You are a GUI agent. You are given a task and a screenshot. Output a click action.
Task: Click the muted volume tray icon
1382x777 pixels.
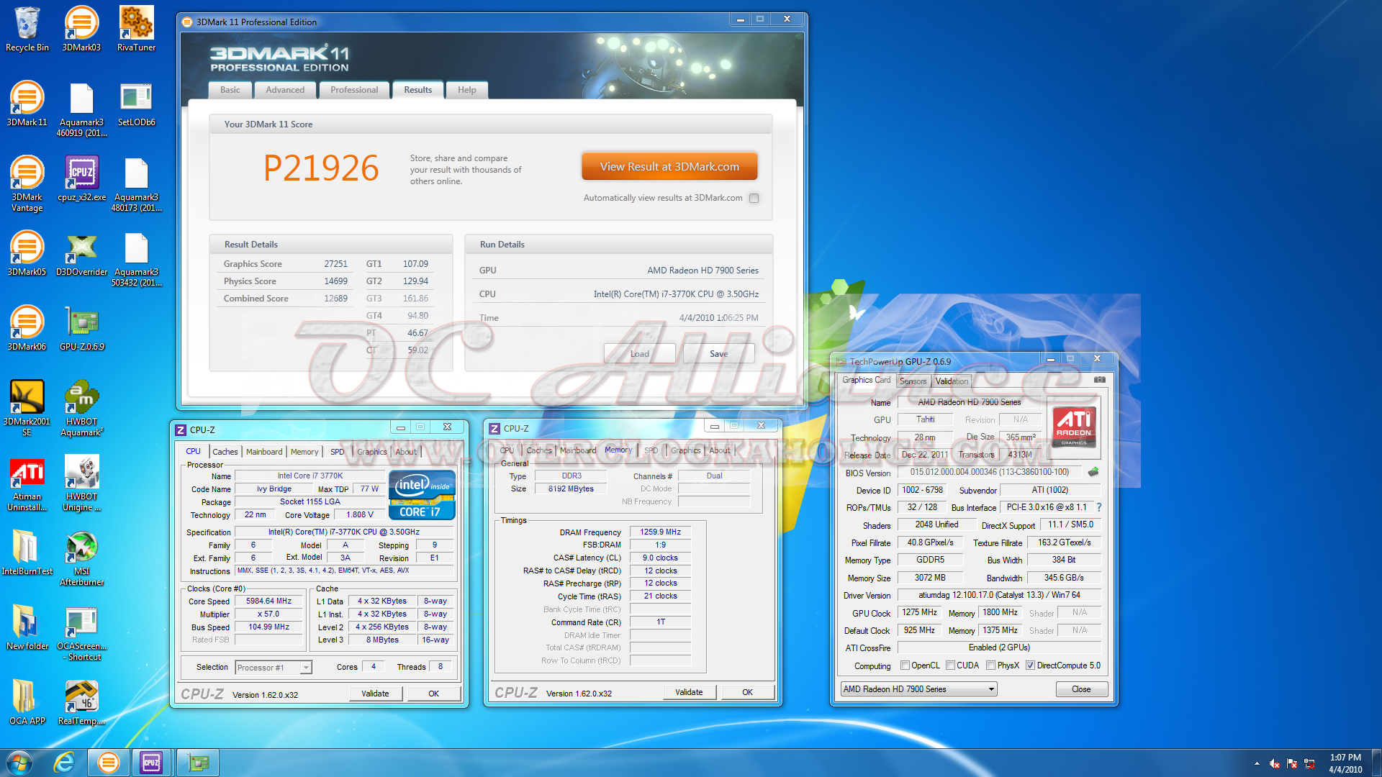pos(1275,763)
